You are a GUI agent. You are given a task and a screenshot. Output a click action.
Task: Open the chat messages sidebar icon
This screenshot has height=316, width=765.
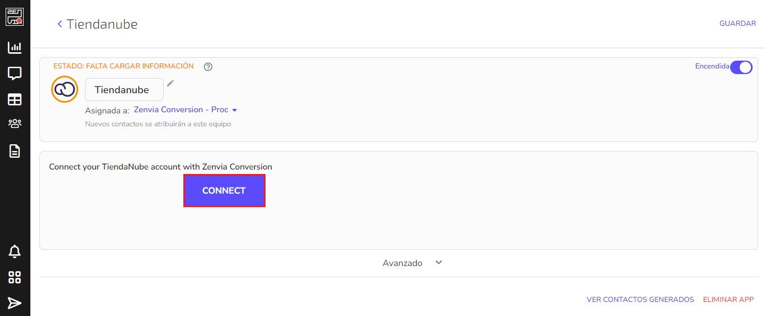(15, 74)
